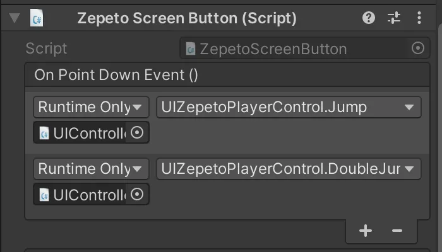The width and height of the screenshot is (442, 252).
Task: Click the C# icon in the first UIController field
Action: (x=44, y=133)
